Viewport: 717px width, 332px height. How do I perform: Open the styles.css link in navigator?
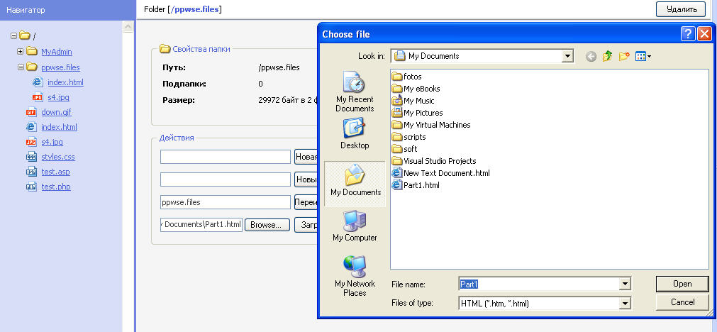click(x=57, y=157)
